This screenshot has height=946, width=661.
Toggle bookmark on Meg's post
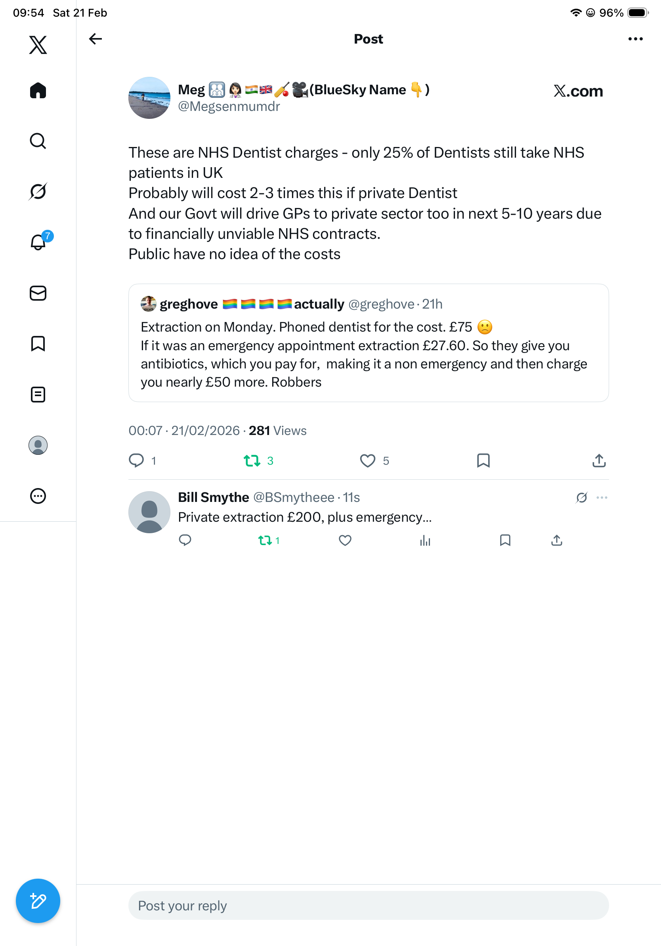(483, 460)
